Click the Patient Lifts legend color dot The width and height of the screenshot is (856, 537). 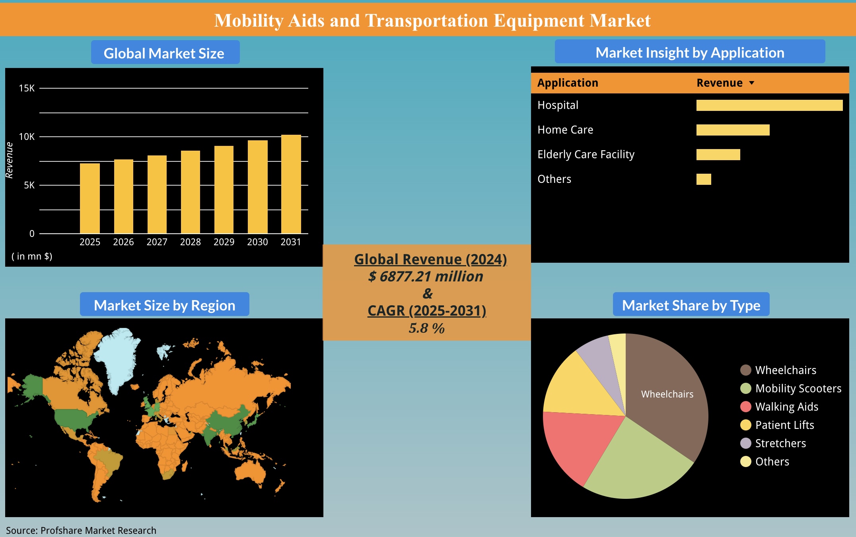pos(745,425)
